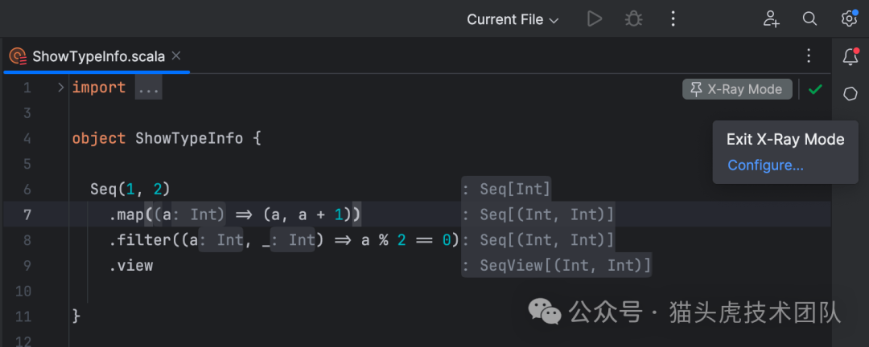
Task: Click the Configure... link
Action: (x=765, y=165)
